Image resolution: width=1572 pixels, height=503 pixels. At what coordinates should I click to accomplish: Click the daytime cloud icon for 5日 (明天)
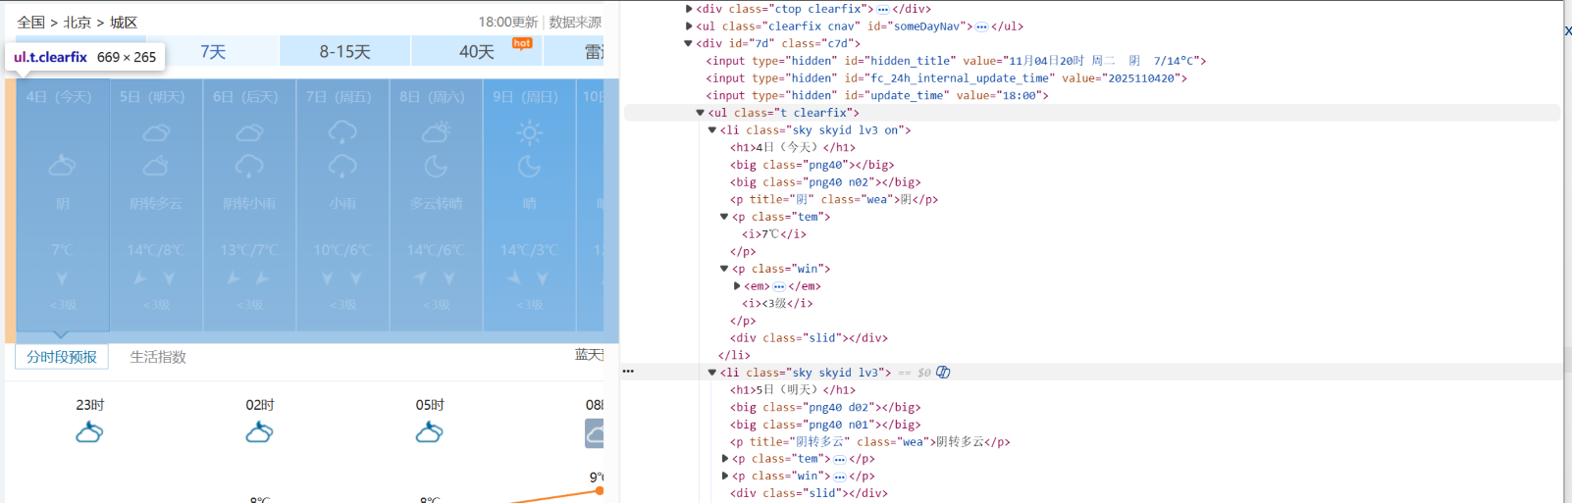(156, 132)
